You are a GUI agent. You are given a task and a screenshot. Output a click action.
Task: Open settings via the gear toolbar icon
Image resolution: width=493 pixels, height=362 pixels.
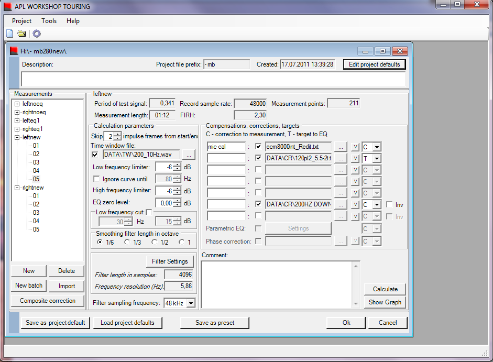pos(37,34)
